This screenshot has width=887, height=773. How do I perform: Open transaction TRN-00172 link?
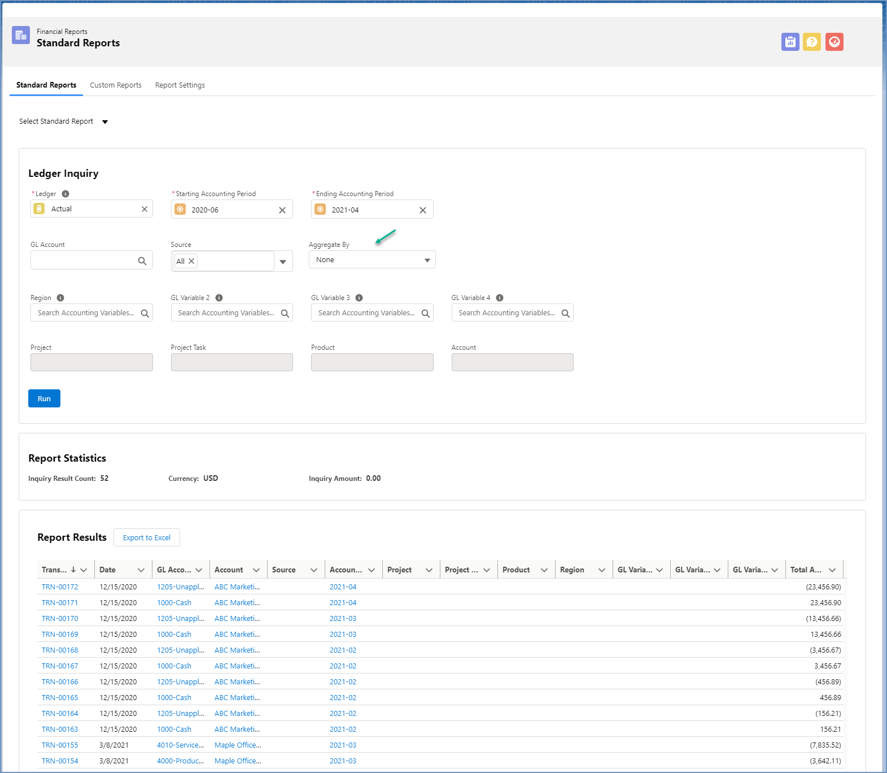pos(60,587)
